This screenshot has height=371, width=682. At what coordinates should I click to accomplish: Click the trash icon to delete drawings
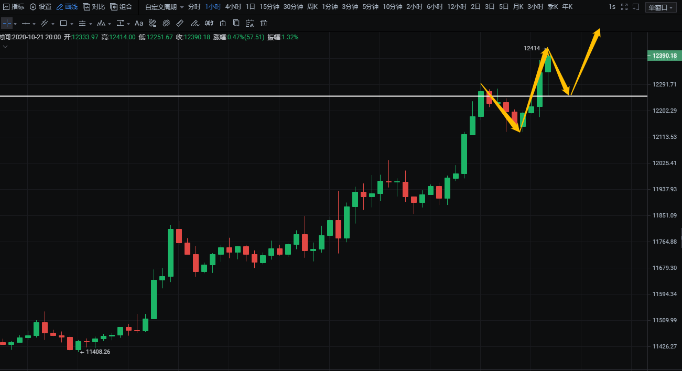pyautogui.click(x=264, y=24)
